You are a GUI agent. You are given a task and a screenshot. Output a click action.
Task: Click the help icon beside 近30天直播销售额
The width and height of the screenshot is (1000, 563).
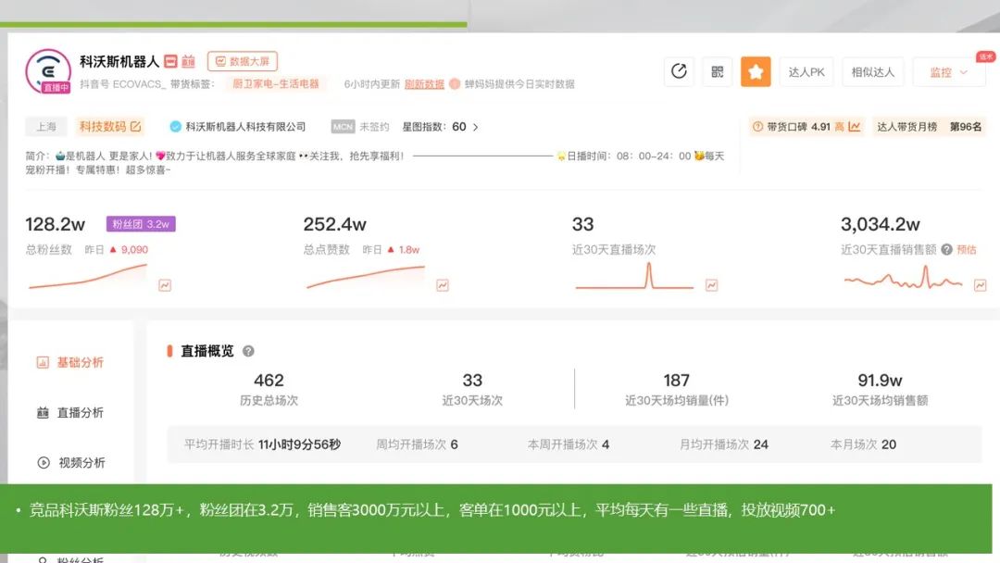[x=946, y=249]
